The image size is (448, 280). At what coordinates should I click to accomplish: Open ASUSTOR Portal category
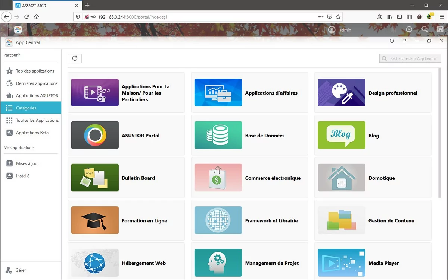coord(126,135)
